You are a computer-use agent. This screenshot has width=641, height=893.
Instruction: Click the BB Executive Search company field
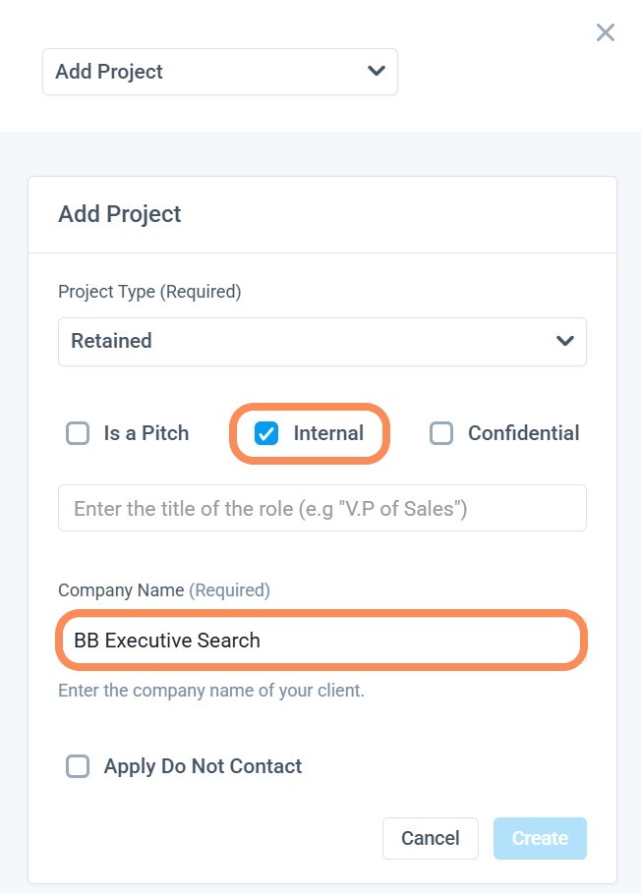[321, 641]
